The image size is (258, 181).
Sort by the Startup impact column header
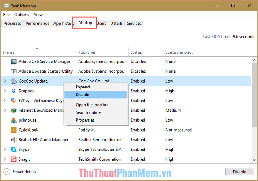[x=181, y=52]
